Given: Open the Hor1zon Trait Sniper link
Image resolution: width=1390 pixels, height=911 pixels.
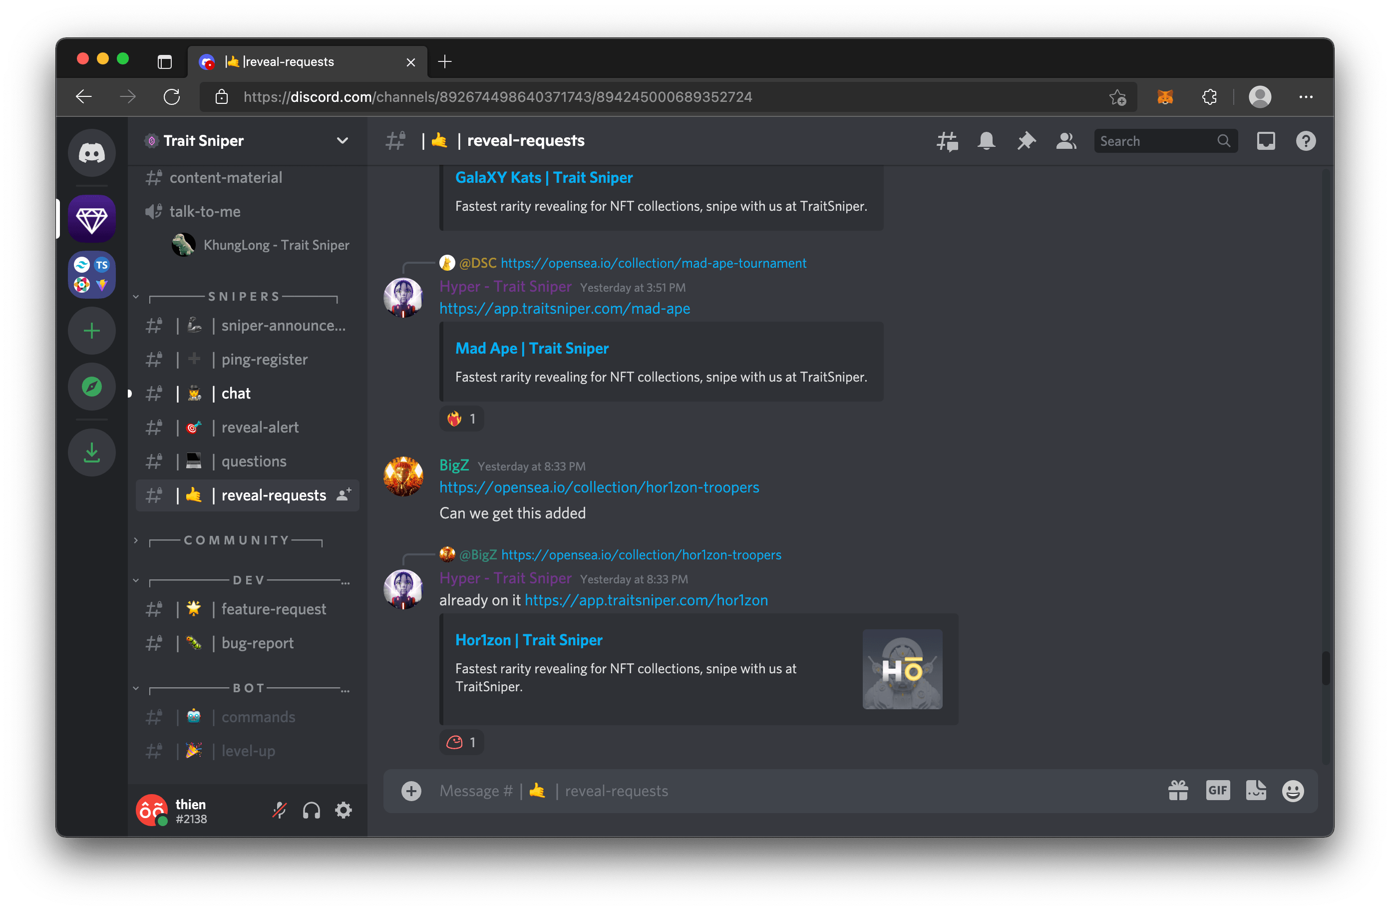Looking at the screenshot, I should click(x=527, y=639).
